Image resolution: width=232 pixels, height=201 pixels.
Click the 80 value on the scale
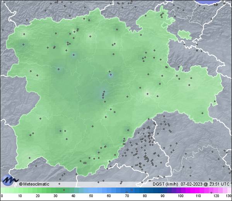(145, 196)
